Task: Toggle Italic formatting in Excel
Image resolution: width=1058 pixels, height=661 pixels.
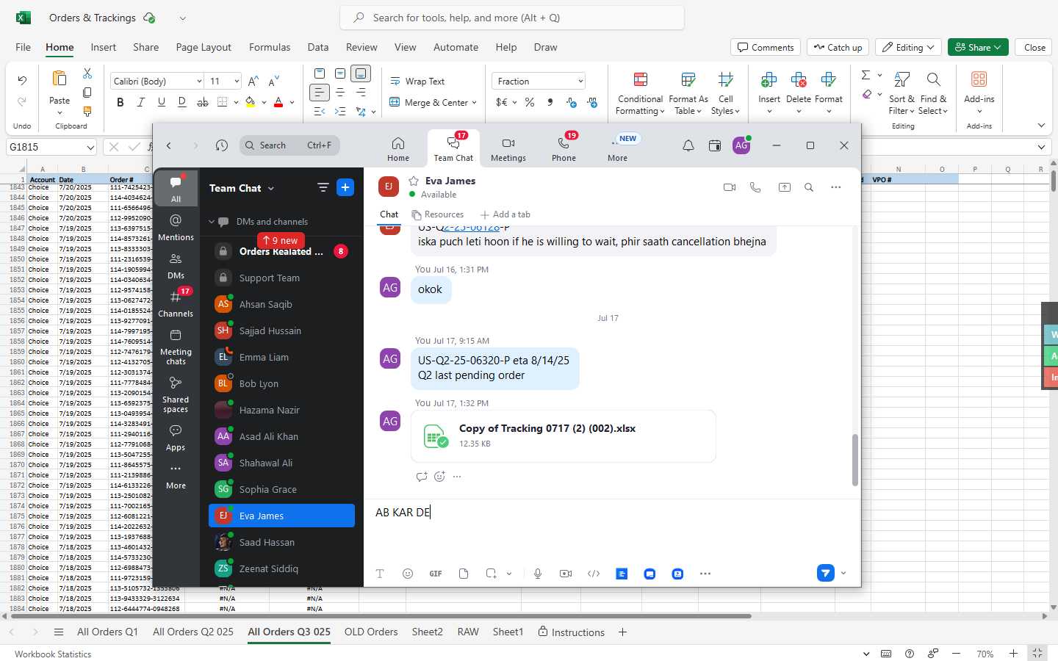Action: [x=141, y=102]
